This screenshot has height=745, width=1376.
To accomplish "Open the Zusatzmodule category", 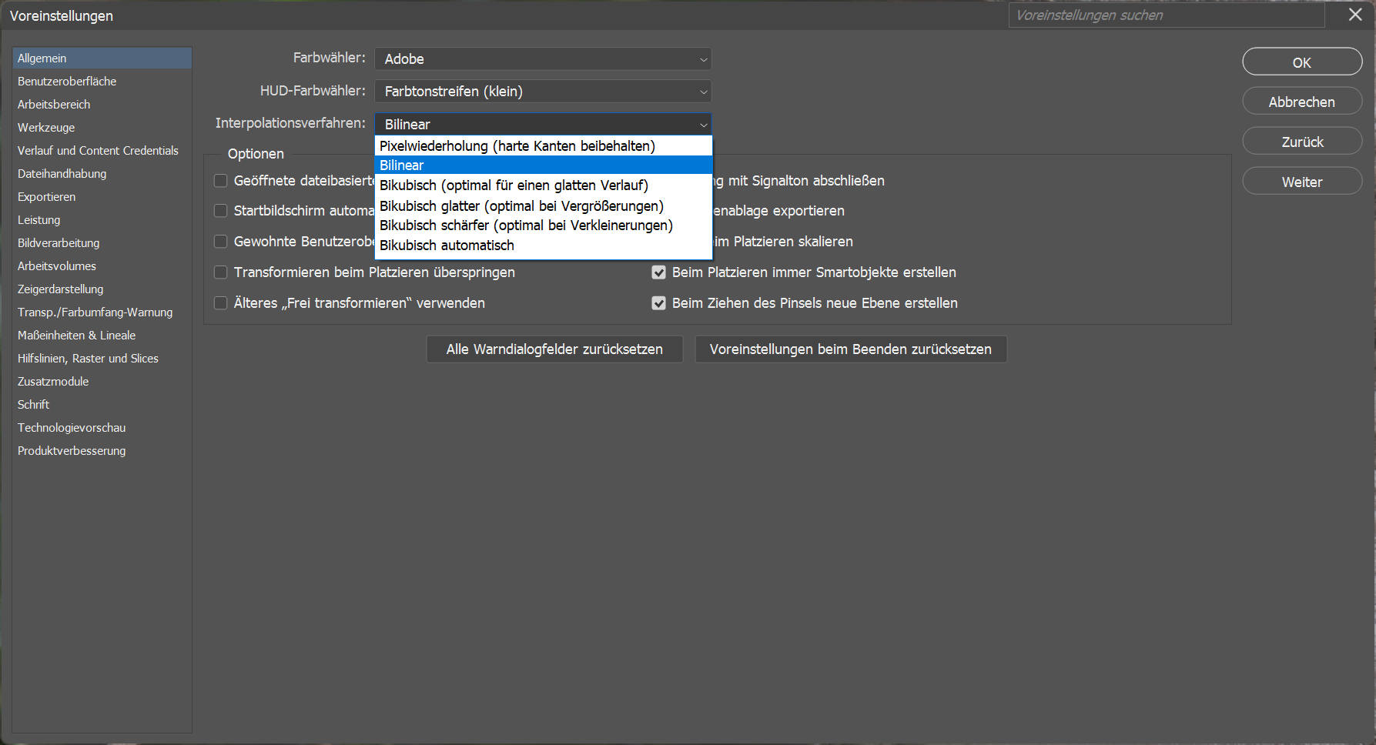I will click(102, 382).
